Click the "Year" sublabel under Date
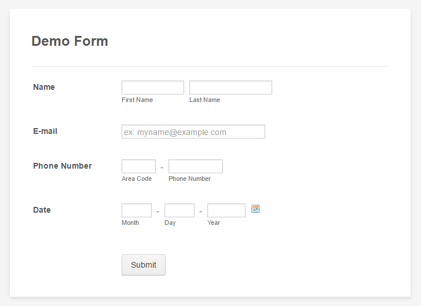 tap(214, 223)
